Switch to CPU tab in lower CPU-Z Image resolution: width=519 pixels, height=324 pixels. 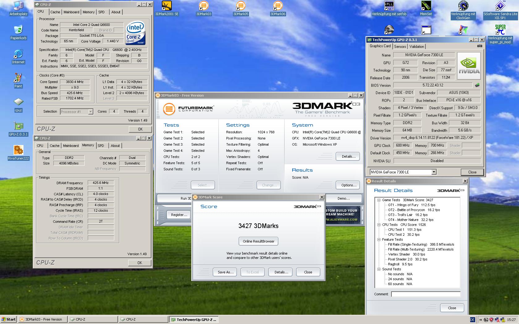coord(40,146)
